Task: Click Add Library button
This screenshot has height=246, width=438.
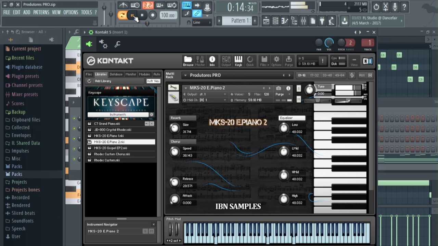Action: (x=103, y=81)
